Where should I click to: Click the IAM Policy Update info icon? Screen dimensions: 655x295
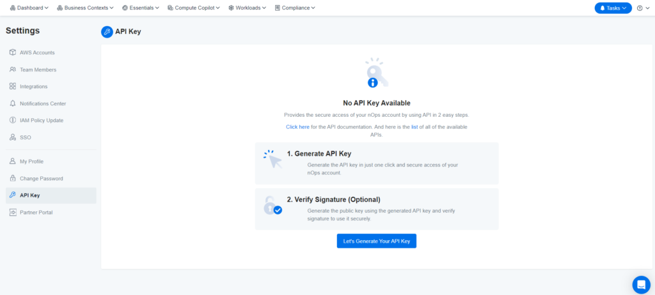(13, 120)
